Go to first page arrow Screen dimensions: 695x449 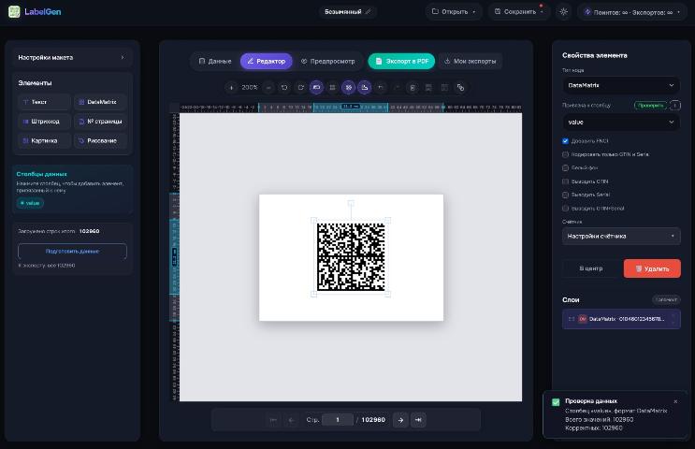point(273,420)
